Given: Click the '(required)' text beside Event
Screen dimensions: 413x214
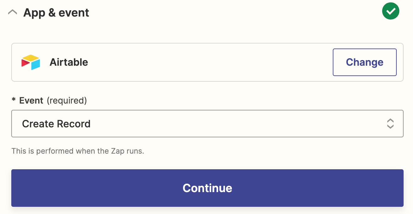Looking at the screenshot, I should tap(67, 100).
